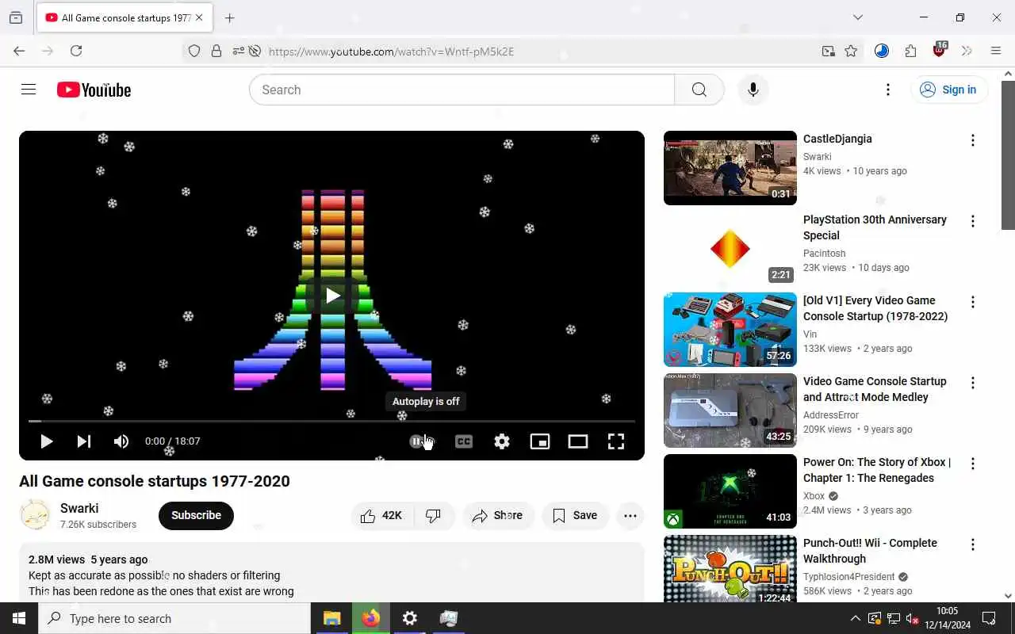Focus the YouTube search box
Image resolution: width=1015 pixels, height=634 pixels.
click(x=462, y=90)
